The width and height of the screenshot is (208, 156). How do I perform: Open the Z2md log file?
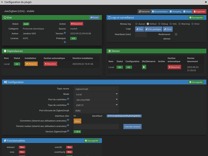coord(168,29)
